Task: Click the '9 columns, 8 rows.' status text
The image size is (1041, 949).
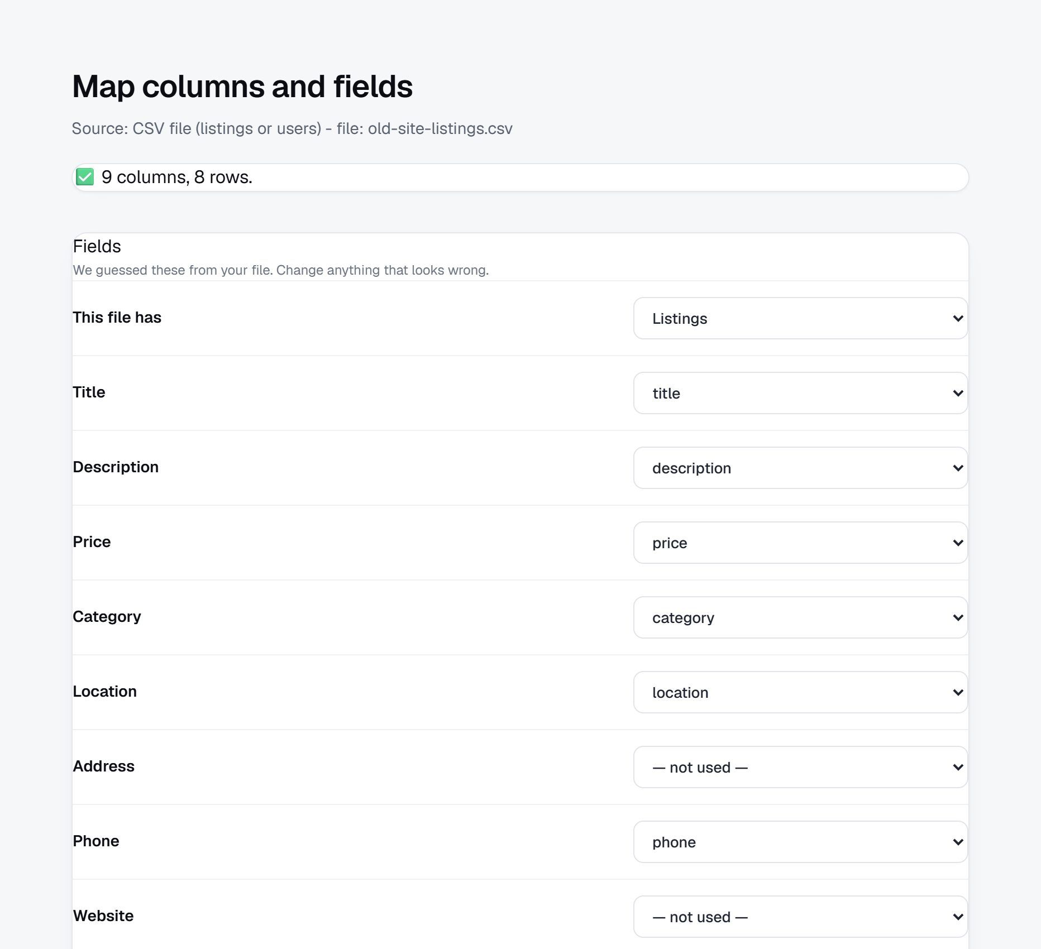Action: tap(177, 177)
